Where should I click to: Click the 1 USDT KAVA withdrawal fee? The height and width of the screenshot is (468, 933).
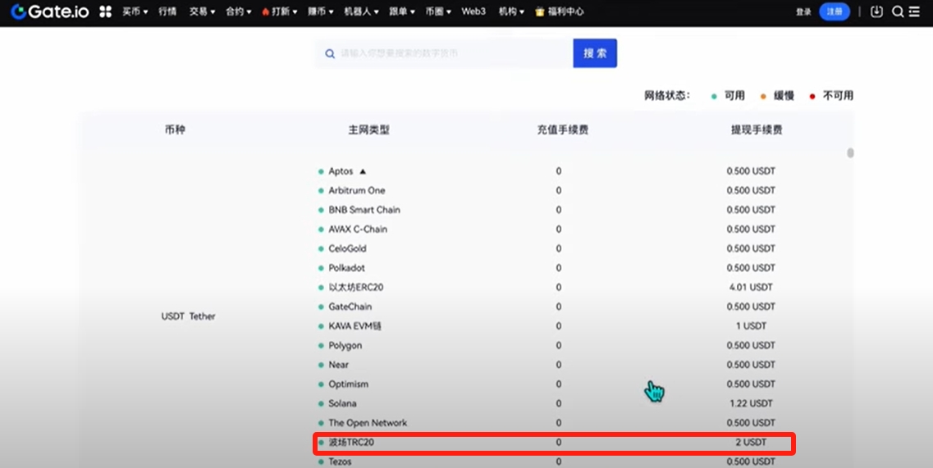click(x=751, y=326)
